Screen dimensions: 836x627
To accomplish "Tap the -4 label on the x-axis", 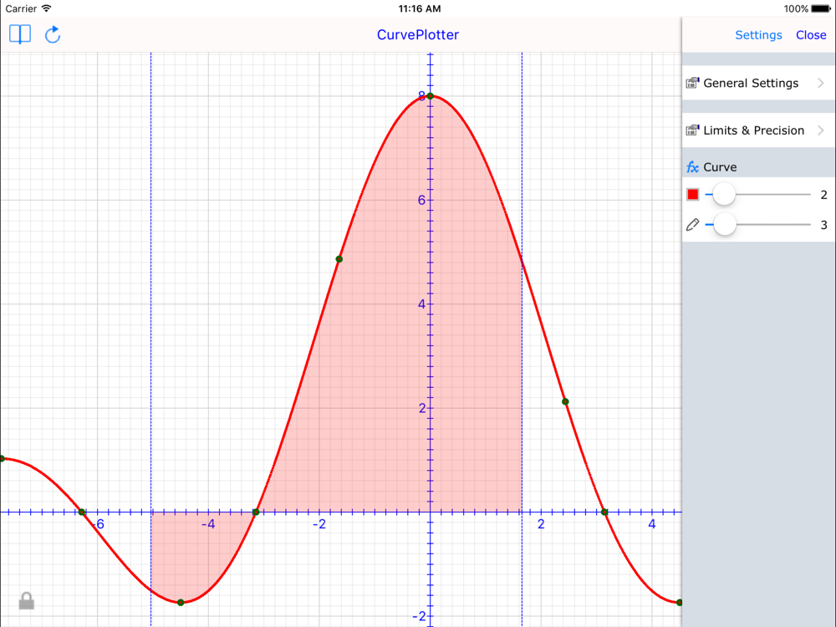I will [x=208, y=524].
